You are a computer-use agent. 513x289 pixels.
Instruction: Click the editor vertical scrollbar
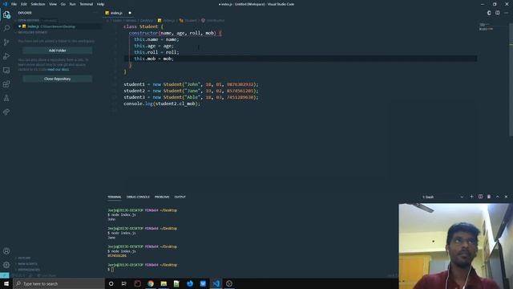[511, 79]
